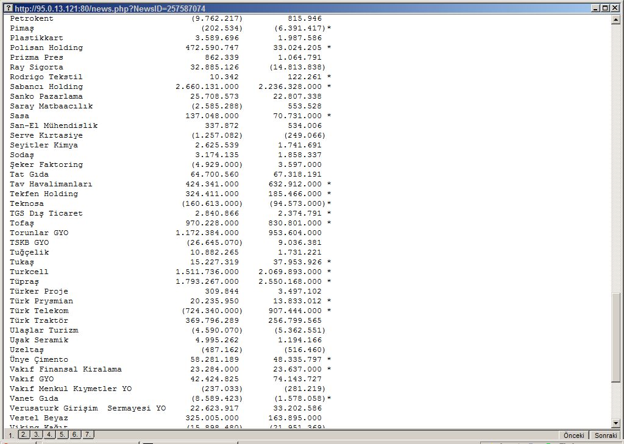Click the Teknosa company name
The height and width of the screenshot is (444, 624).
pyautogui.click(x=27, y=203)
